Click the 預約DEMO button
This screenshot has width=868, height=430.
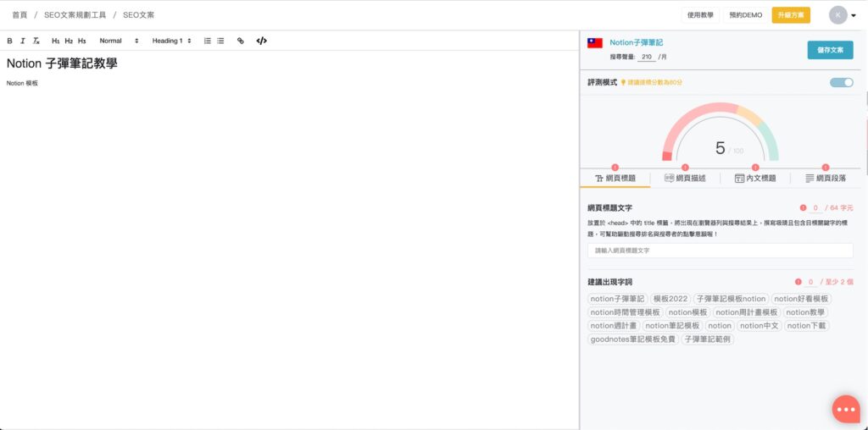[746, 15]
